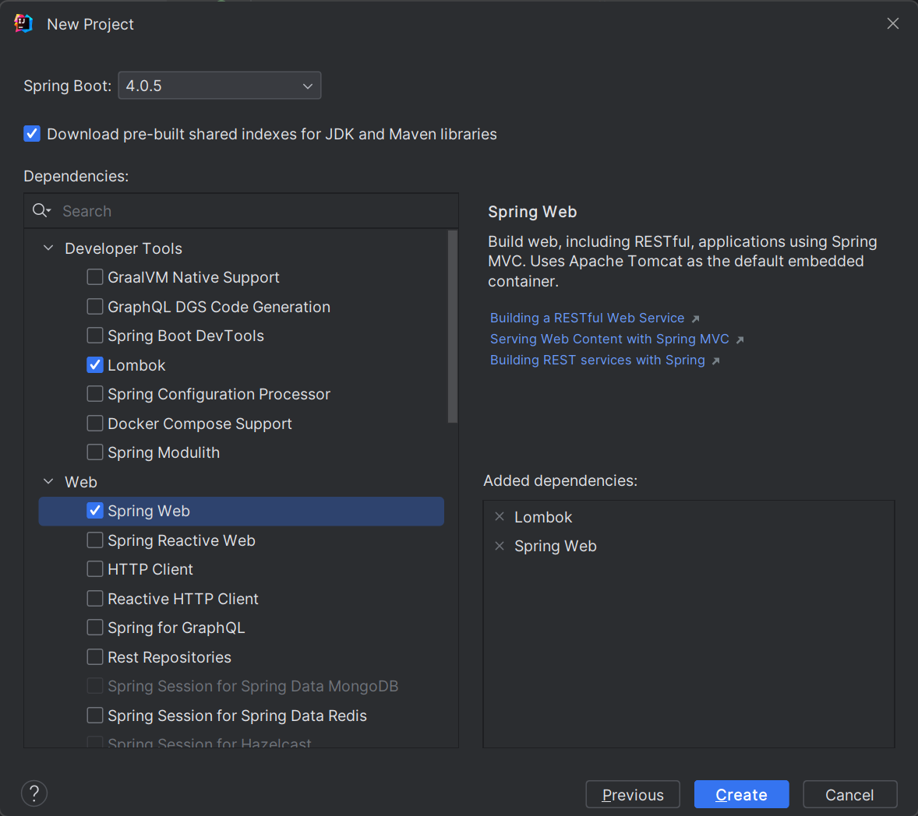Select Spring Reactive Web in the list

181,540
